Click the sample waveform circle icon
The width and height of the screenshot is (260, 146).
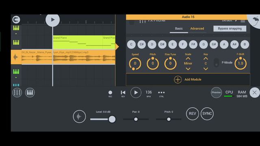pos(80,116)
